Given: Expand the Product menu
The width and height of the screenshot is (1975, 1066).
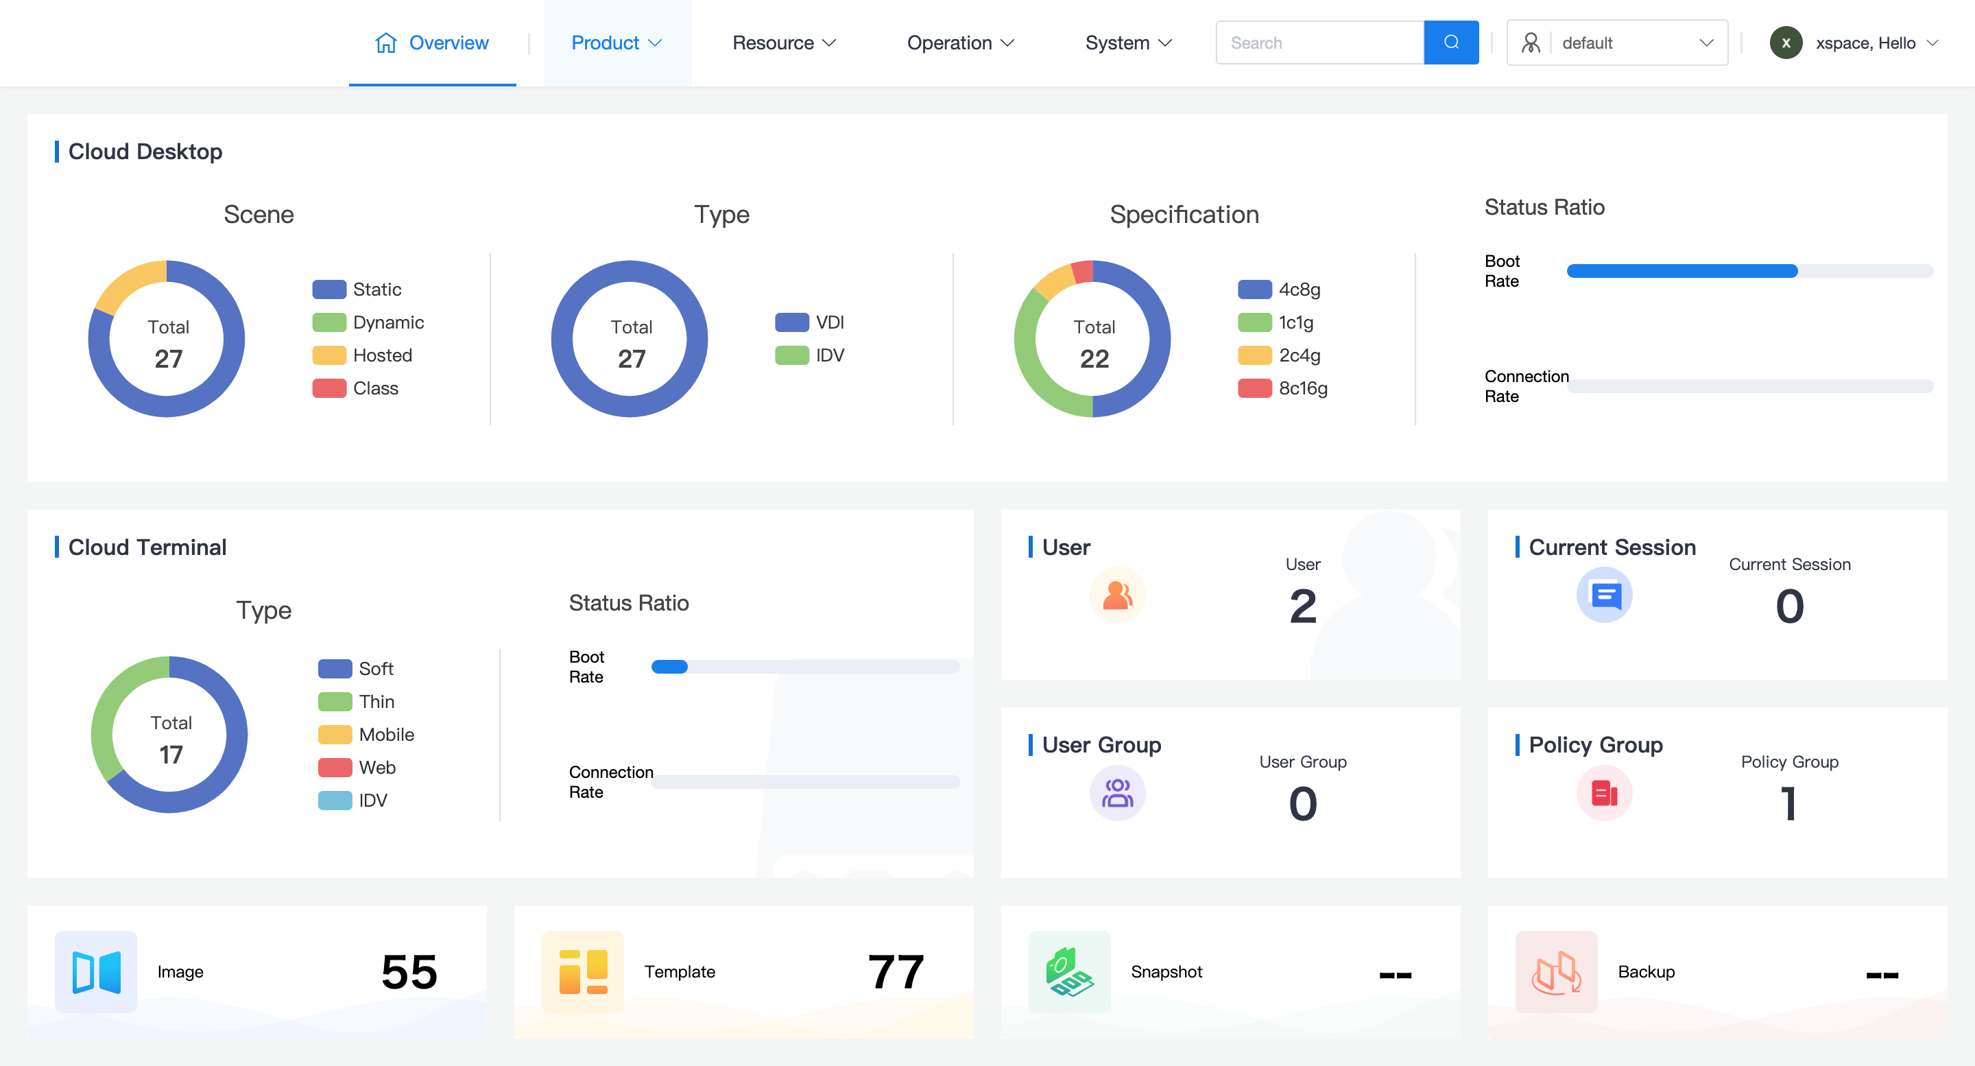Looking at the screenshot, I should pyautogui.click(x=617, y=43).
